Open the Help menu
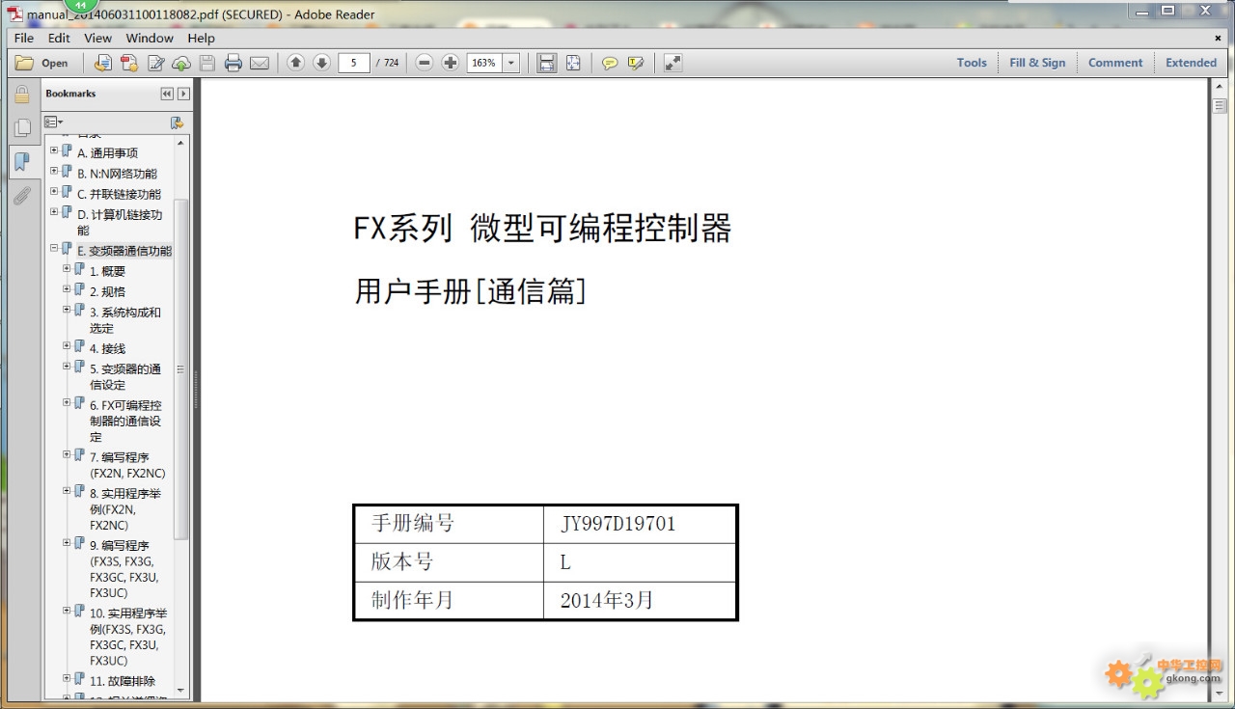 point(201,38)
